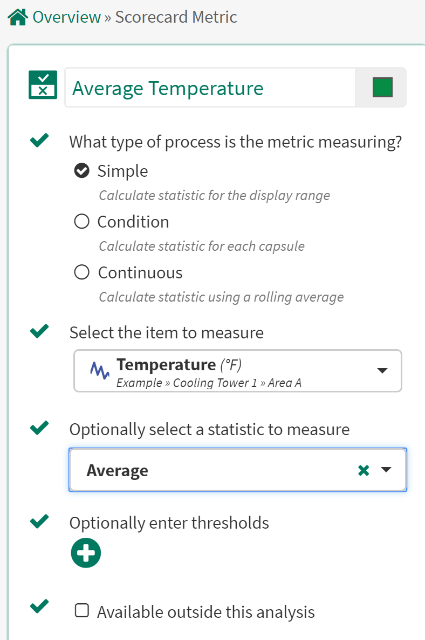Click the checkmark beside the process type question
The height and width of the screenshot is (640, 425).
click(x=38, y=140)
